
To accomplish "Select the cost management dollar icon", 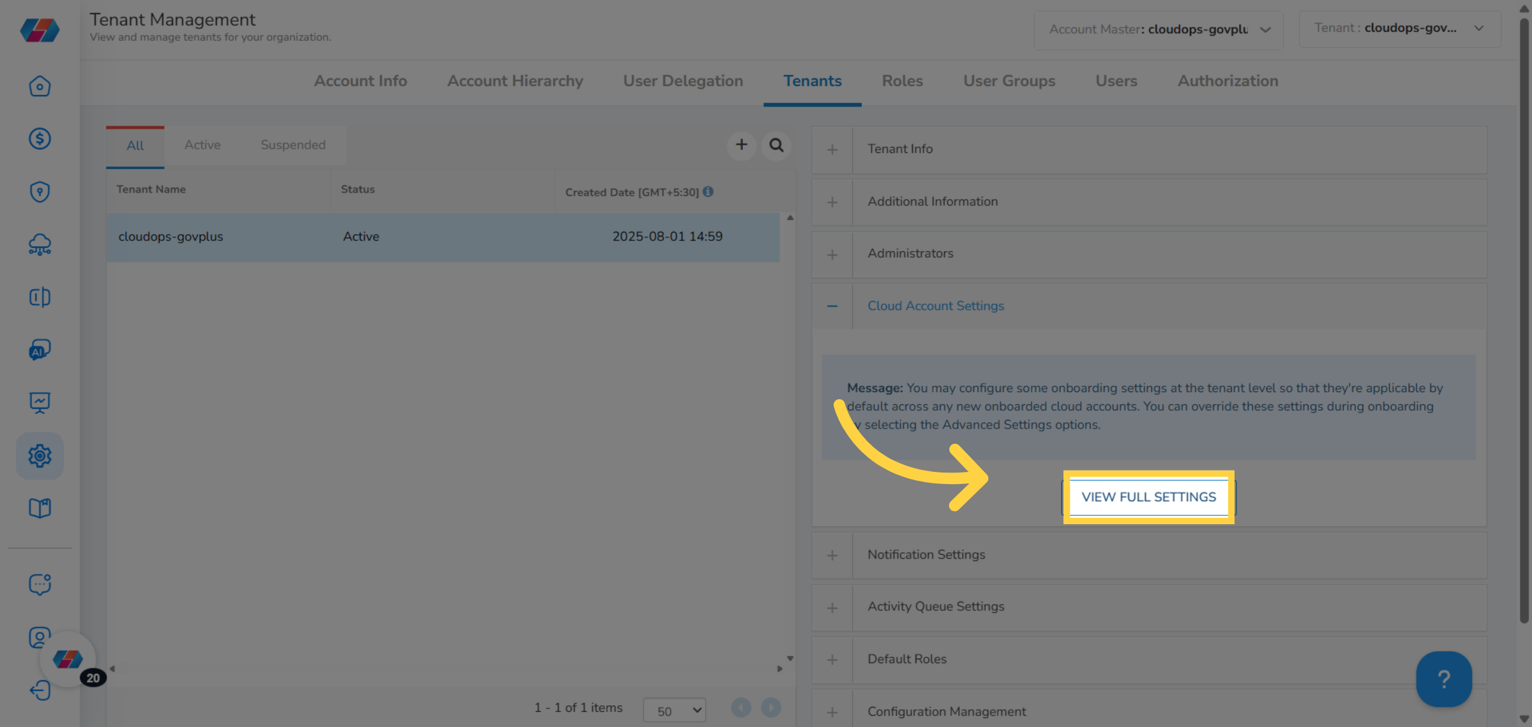I will pyautogui.click(x=40, y=138).
